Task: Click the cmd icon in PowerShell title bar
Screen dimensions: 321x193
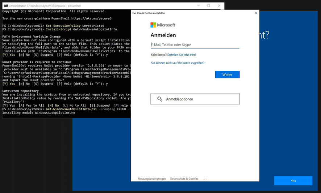Action: tap(6, 6)
